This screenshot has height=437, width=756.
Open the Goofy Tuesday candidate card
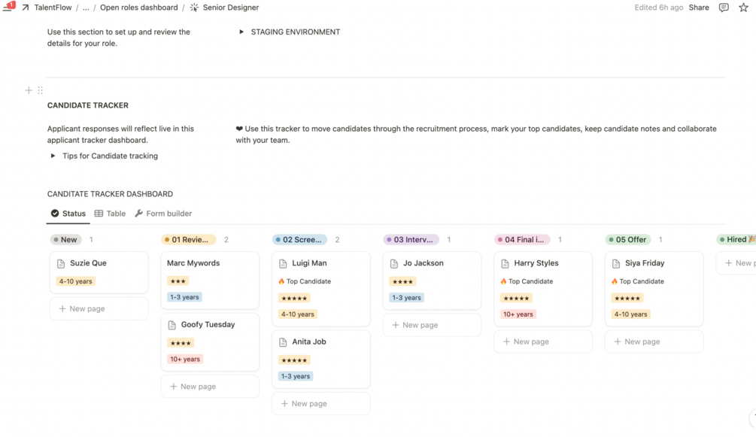[x=209, y=325]
